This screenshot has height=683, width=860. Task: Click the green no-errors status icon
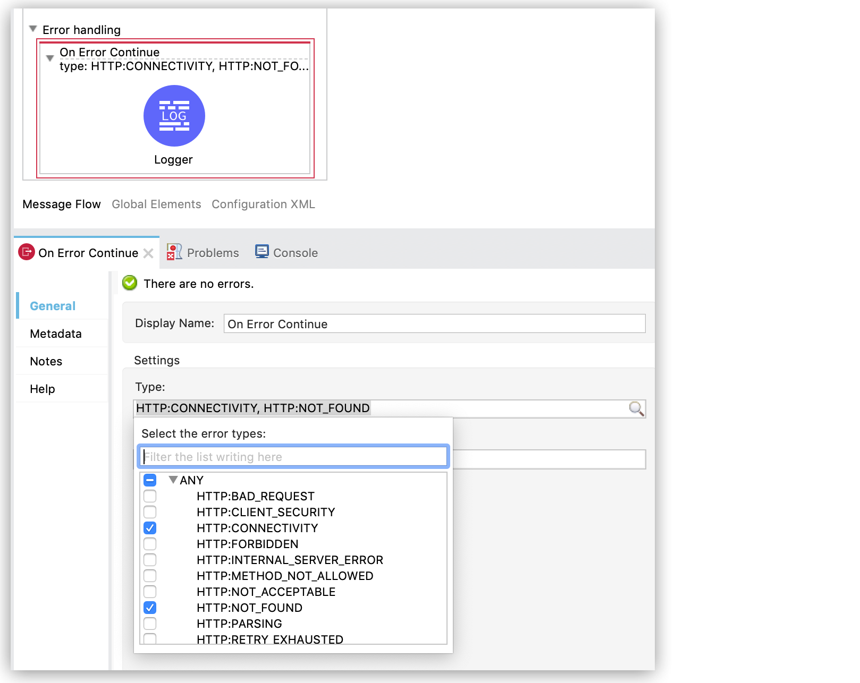point(129,283)
